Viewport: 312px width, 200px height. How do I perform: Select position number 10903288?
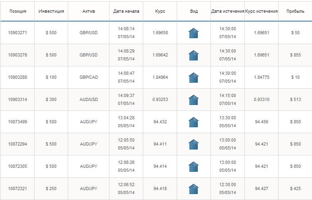click(18, 77)
